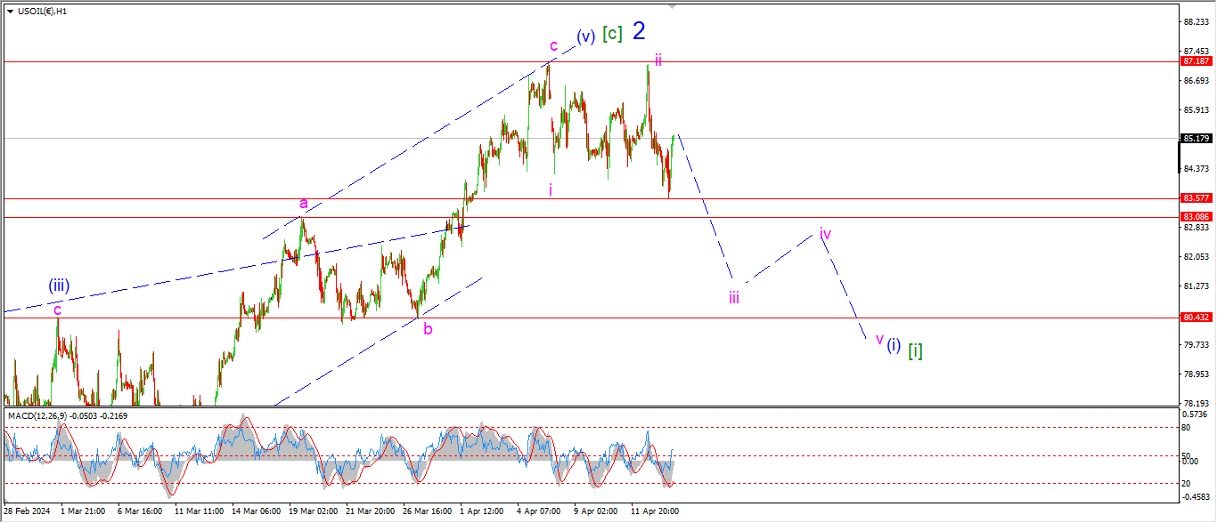1217x523 pixels.
Task: Click the 83.086 red price level tag
Action: click(x=1195, y=217)
